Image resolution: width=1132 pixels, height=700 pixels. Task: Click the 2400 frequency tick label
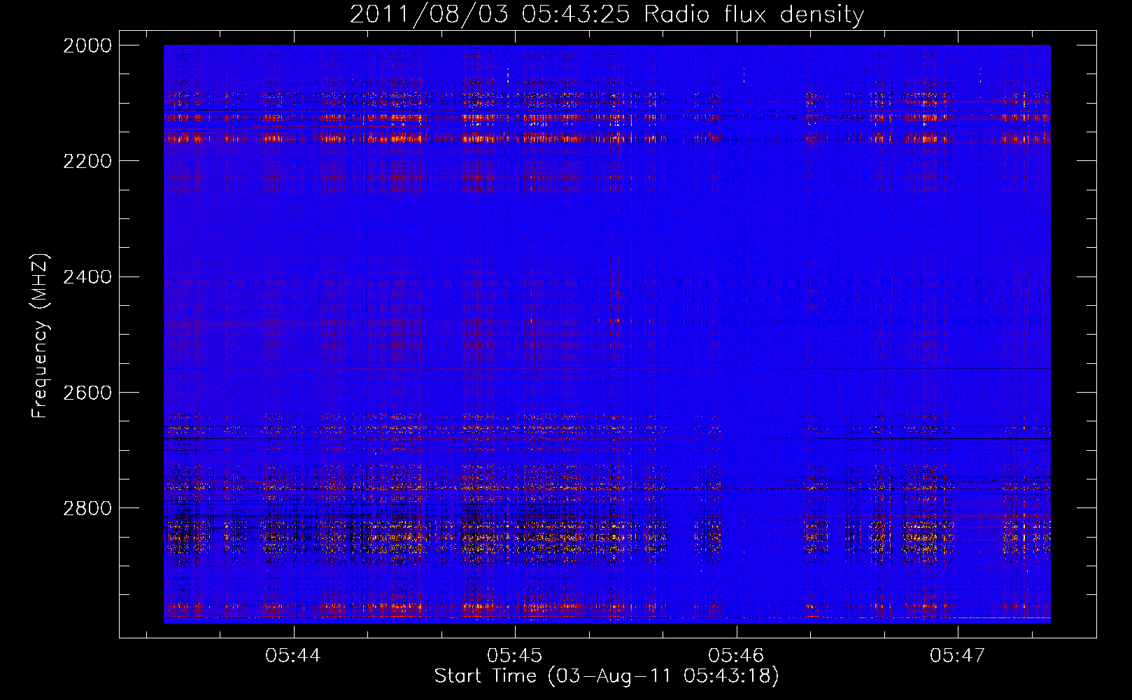(87, 277)
